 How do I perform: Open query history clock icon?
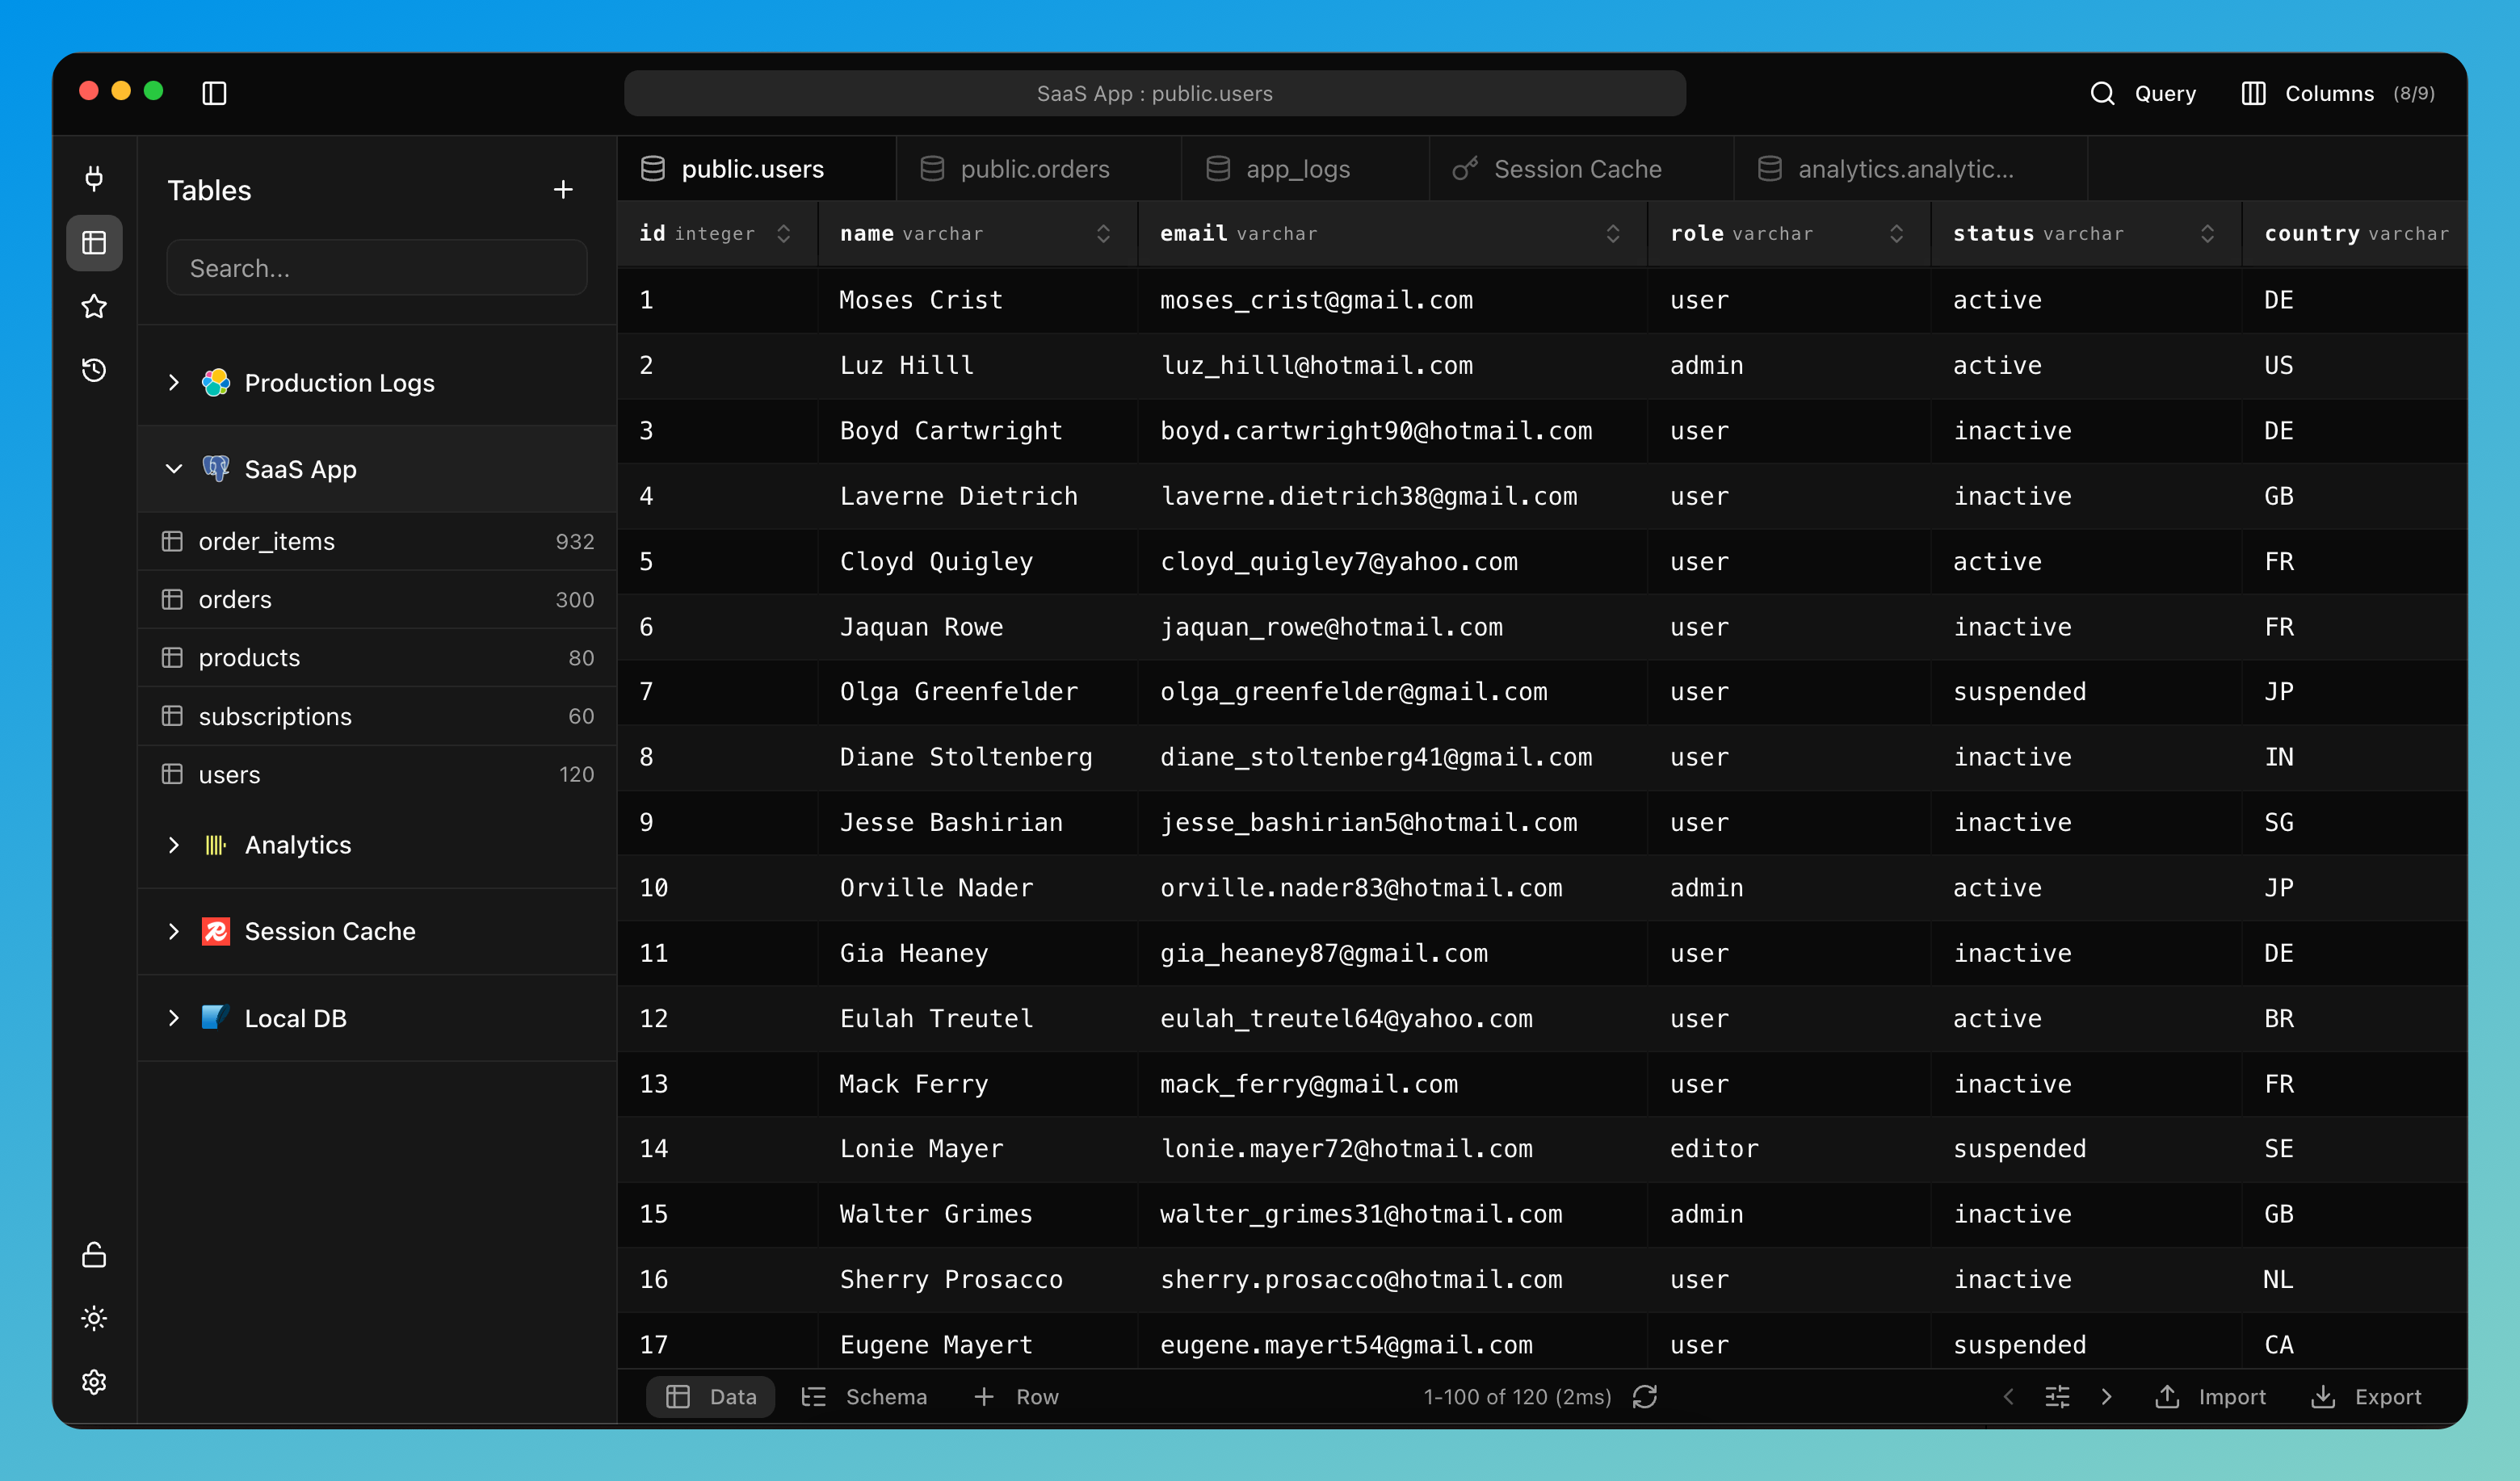(94, 370)
